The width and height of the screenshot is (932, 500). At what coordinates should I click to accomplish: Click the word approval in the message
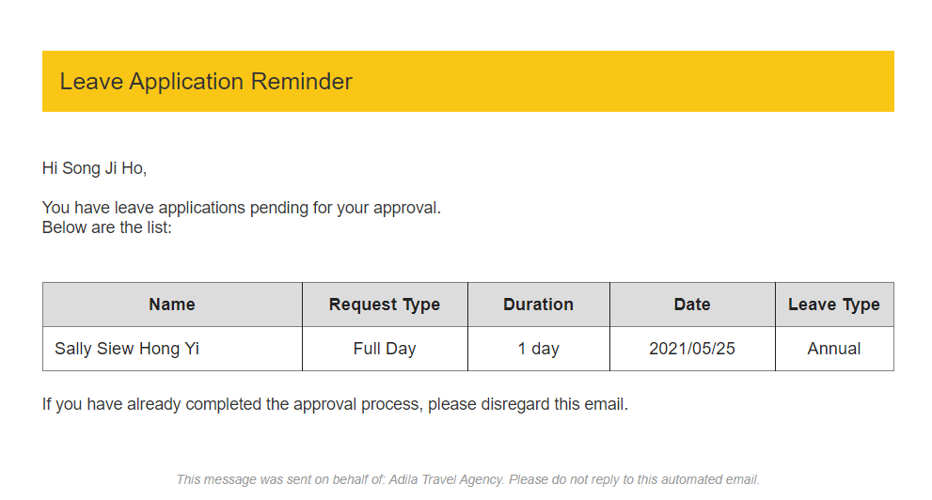(x=406, y=209)
